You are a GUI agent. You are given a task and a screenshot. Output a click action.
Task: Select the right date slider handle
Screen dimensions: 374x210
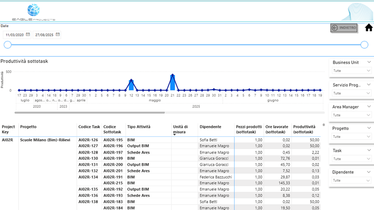coord(365,45)
